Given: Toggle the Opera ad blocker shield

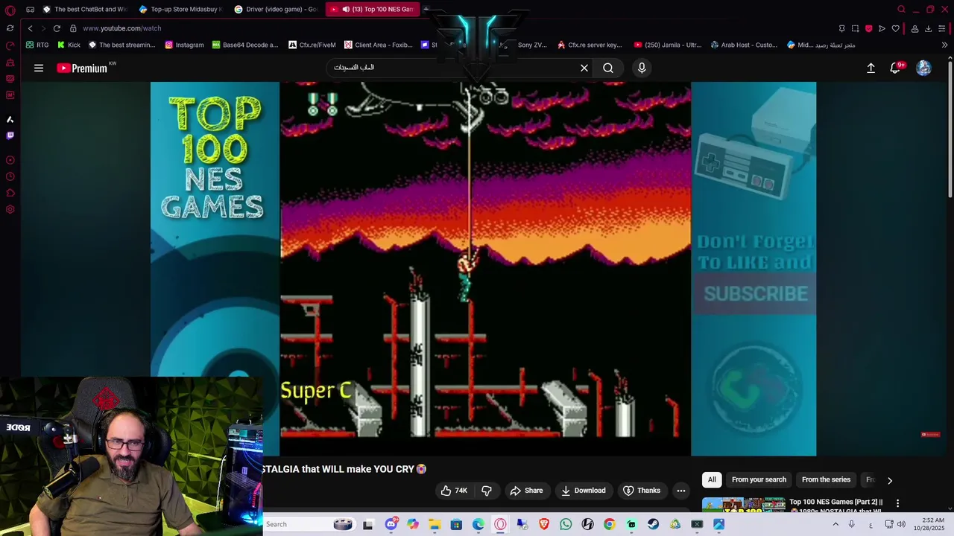Looking at the screenshot, I should (x=868, y=28).
